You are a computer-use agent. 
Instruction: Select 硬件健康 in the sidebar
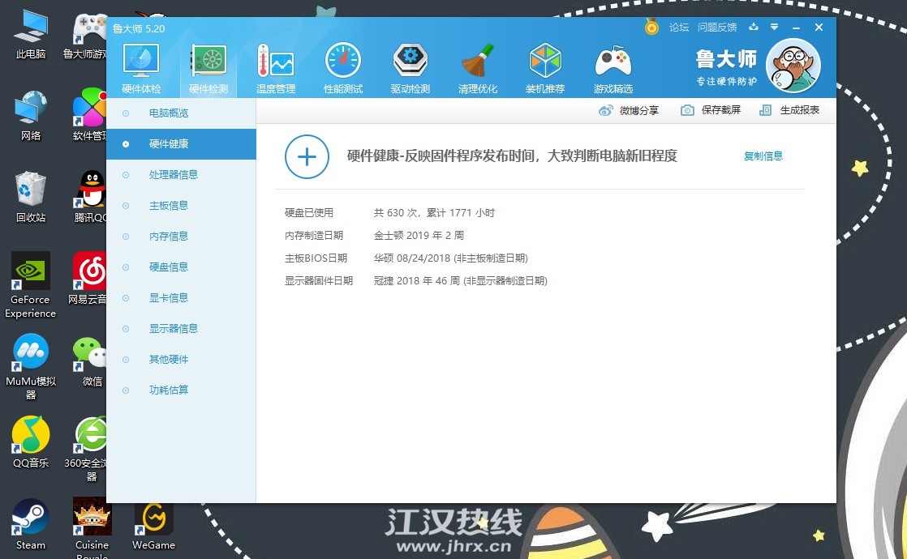click(181, 143)
